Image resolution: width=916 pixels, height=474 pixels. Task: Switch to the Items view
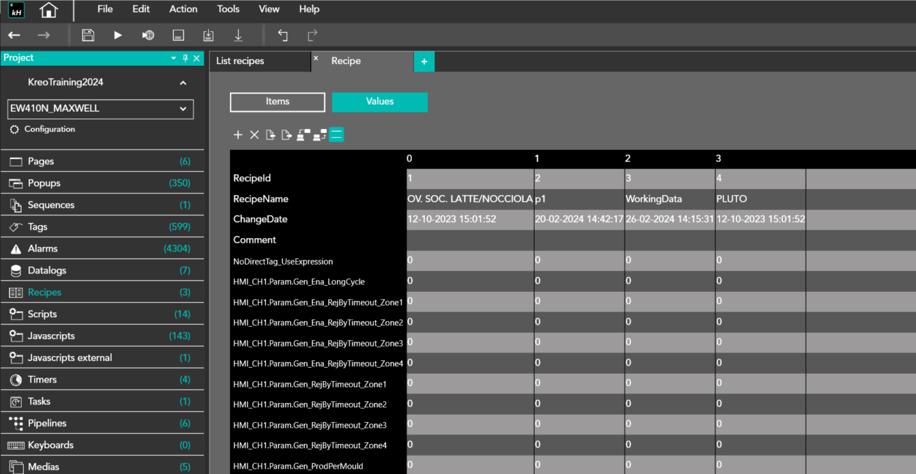click(278, 102)
